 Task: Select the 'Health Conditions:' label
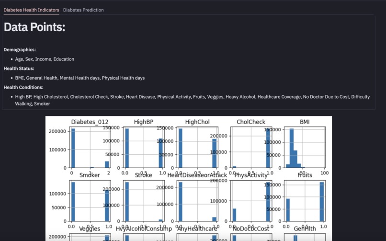coord(23,87)
